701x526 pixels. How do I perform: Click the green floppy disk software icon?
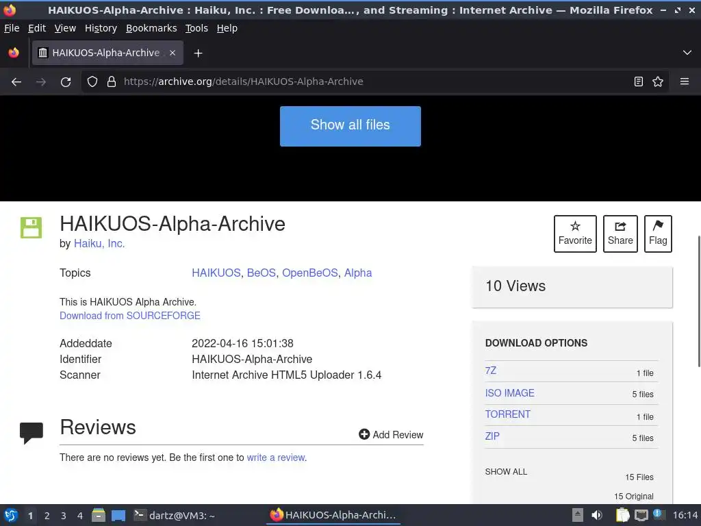click(x=31, y=227)
